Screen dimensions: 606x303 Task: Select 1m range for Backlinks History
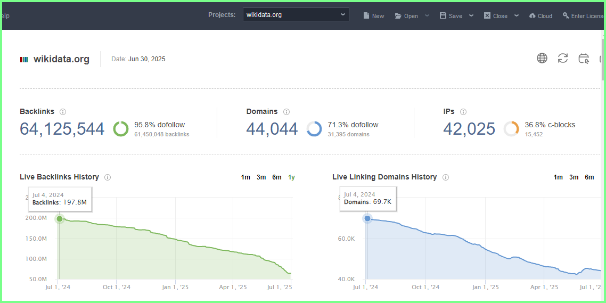pyautogui.click(x=245, y=177)
